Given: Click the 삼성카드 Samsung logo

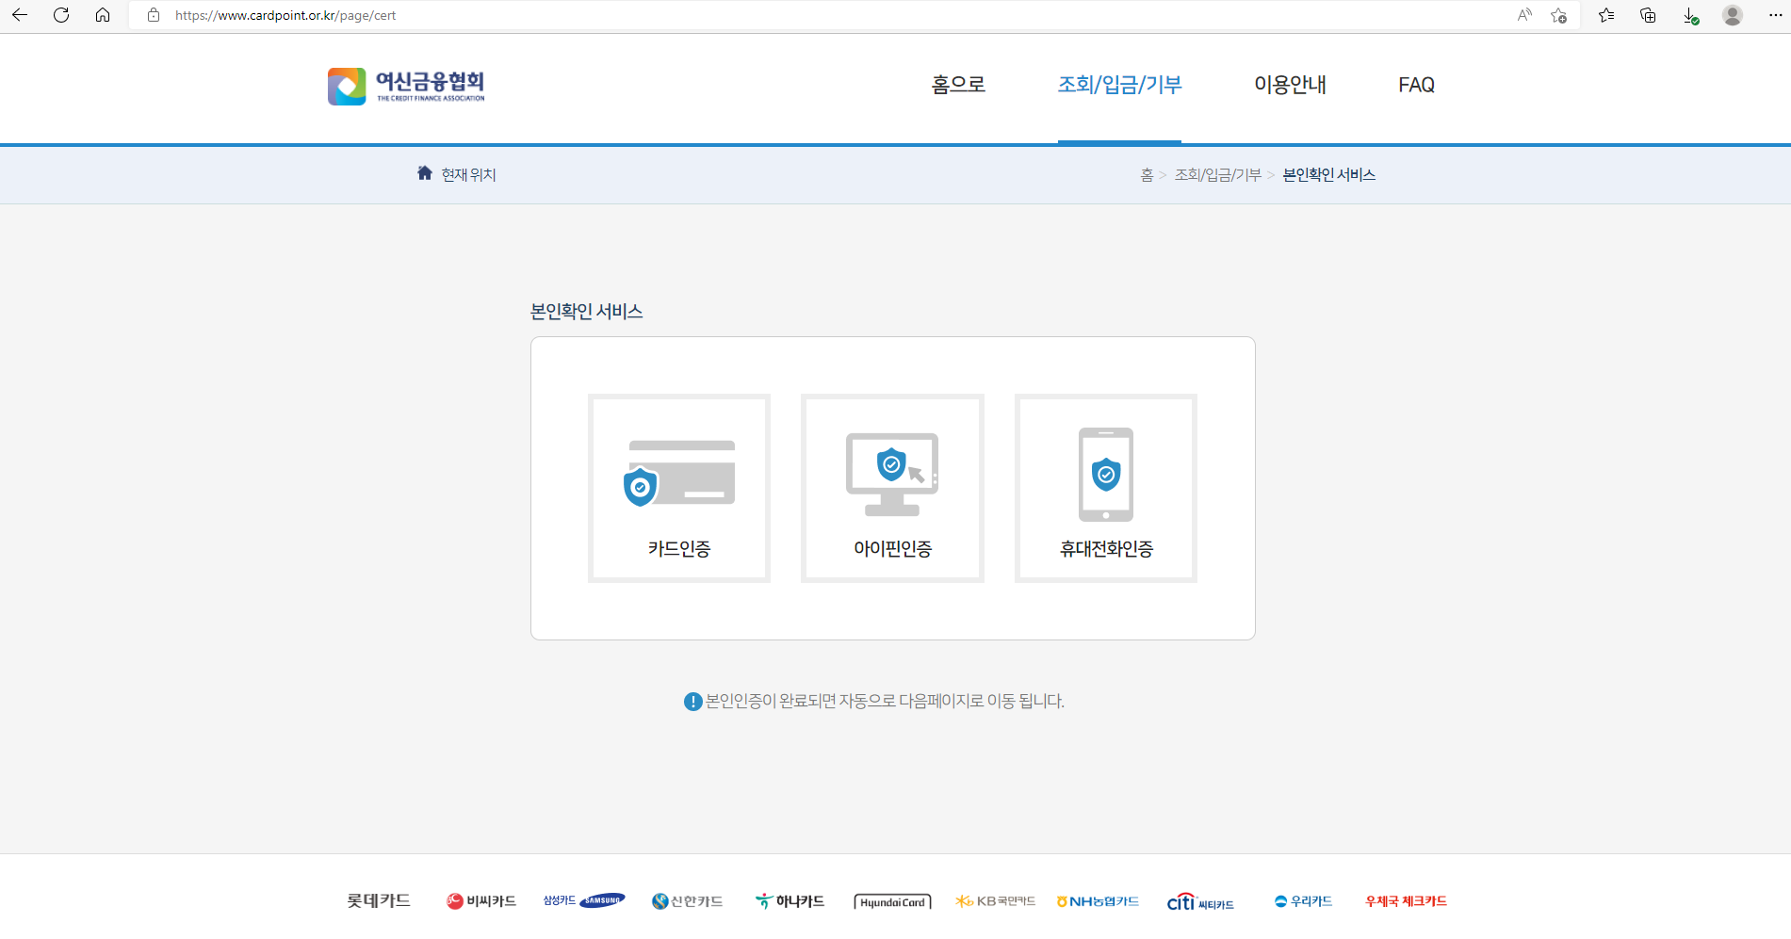Looking at the screenshot, I should 582,900.
